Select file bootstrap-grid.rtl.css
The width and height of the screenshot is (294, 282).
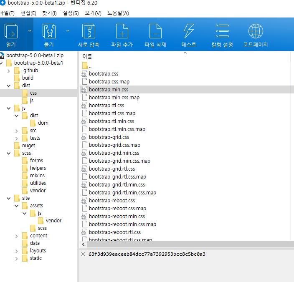(112, 169)
